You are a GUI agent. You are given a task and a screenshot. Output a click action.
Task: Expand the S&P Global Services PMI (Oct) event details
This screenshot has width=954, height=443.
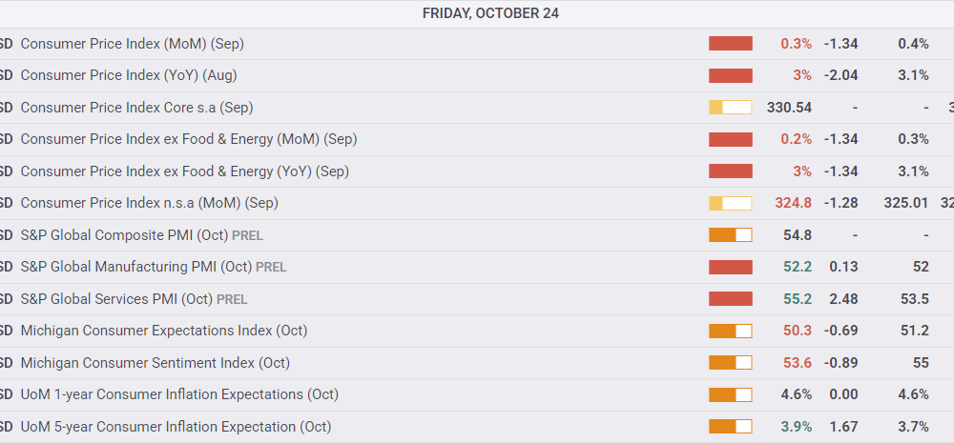(x=115, y=299)
